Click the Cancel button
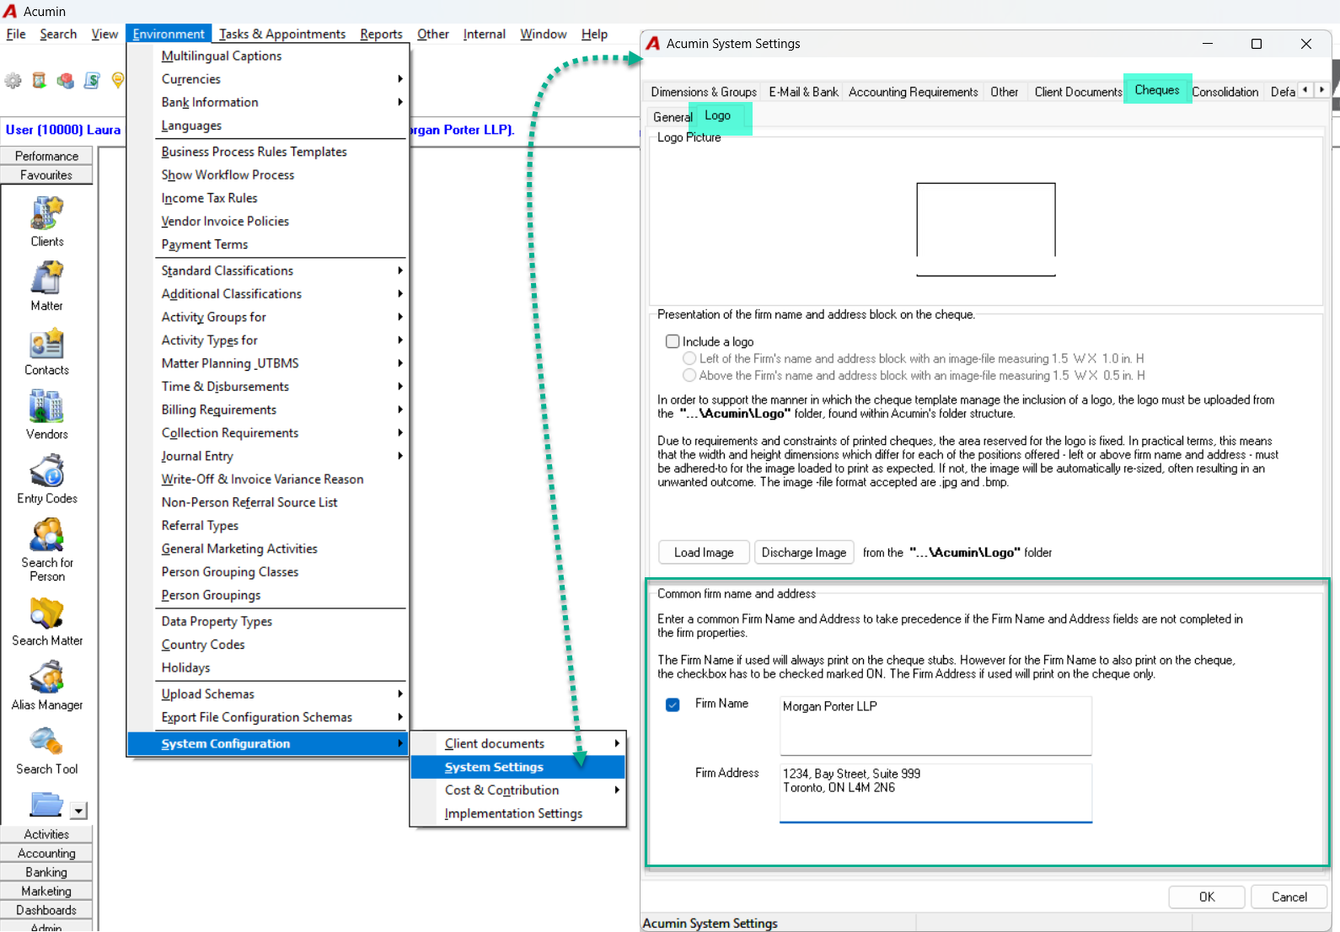 1289,897
